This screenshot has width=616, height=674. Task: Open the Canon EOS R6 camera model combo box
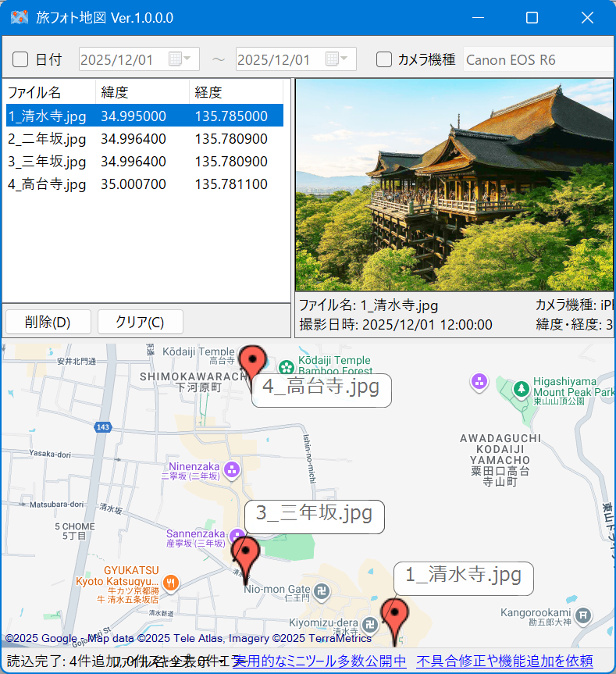538,59
